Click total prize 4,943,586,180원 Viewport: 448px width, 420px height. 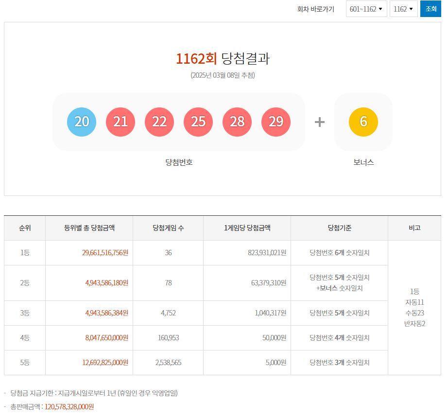[x=106, y=283]
